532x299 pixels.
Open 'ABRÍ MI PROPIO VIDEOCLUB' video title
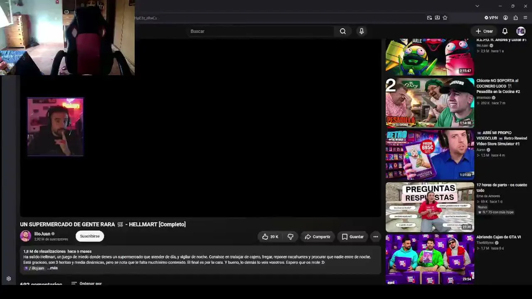(x=502, y=138)
